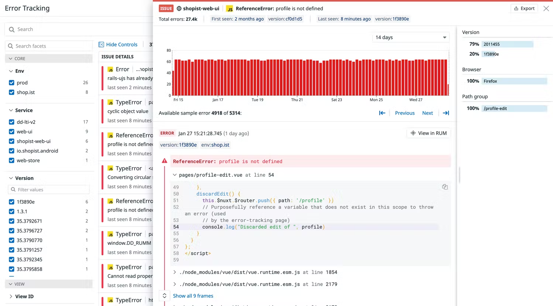Toggle the io.shopist.android checkbox

11,151
